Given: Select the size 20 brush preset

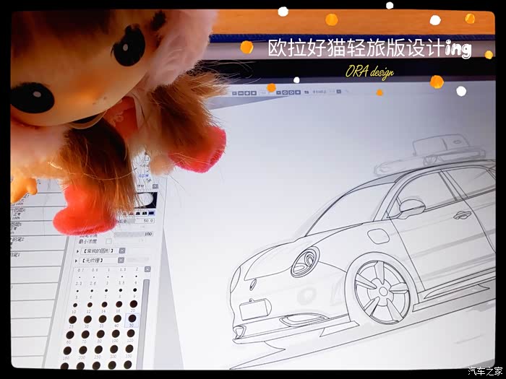Looking at the screenshot, I should pyautogui.click(x=134, y=305).
